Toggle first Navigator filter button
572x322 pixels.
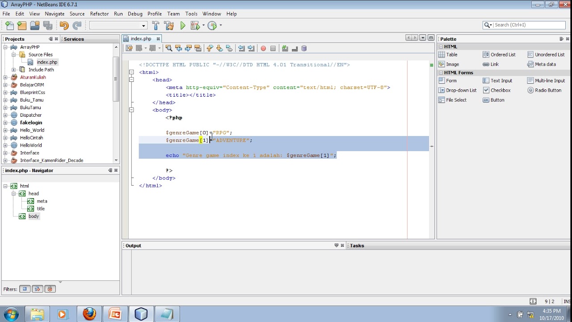(x=25, y=289)
